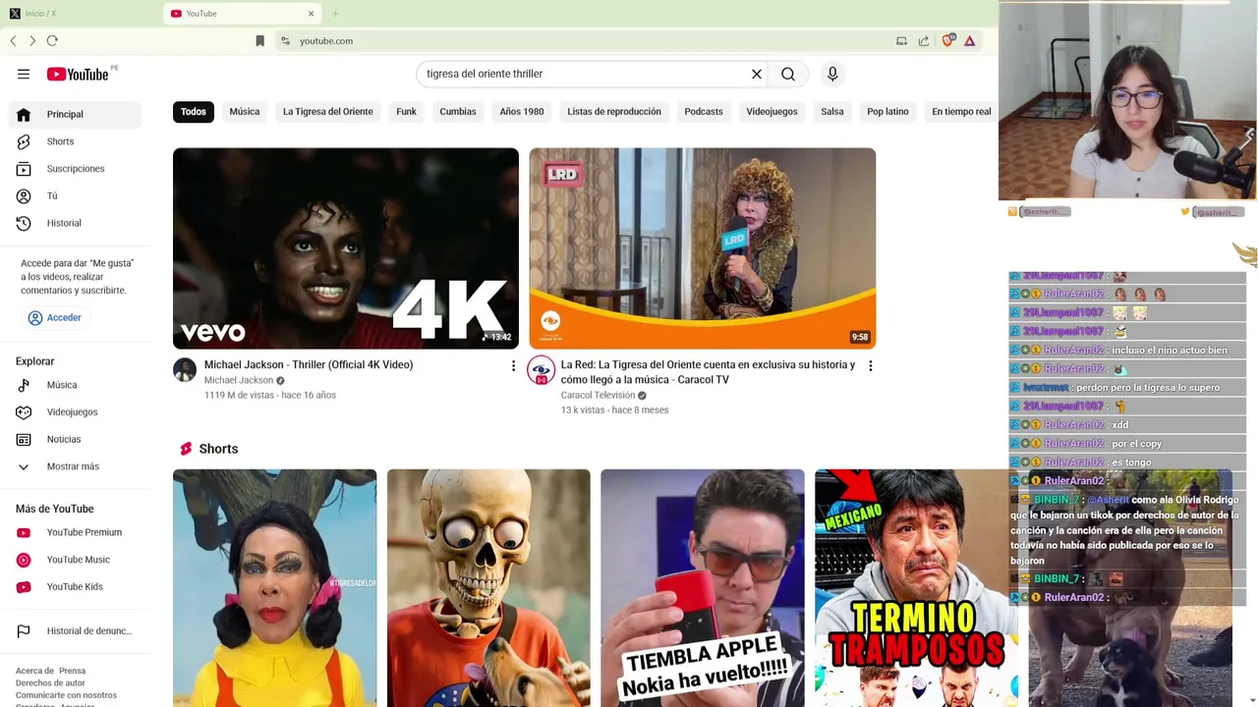The height and width of the screenshot is (707, 1258).
Task: Open Noticias under Explorar
Action: point(75,439)
